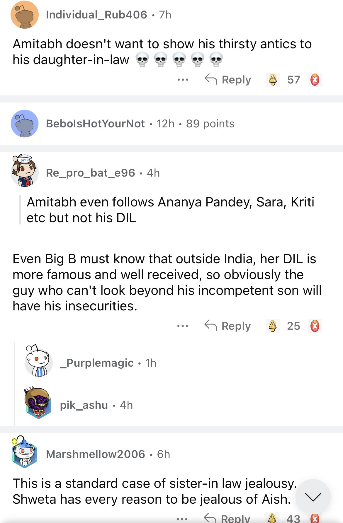The width and height of the screenshot is (343, 523).
Task: Reply to Re_pro_bat_e96's comment
Action: [x=227, y=326]
